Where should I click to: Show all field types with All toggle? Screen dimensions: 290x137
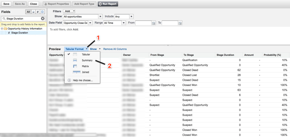[28, 12]
